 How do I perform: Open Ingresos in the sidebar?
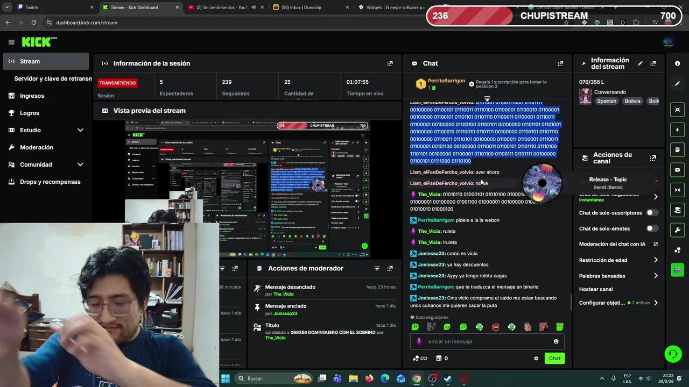click(x=46, y=96)
